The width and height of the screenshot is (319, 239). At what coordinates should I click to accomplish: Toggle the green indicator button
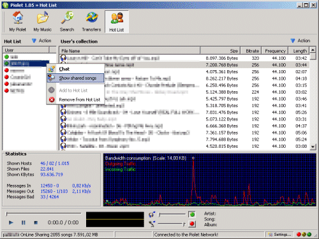[192, 215]
